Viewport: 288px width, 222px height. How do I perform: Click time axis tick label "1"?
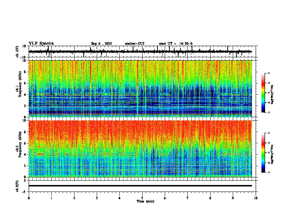click(51, 198)
